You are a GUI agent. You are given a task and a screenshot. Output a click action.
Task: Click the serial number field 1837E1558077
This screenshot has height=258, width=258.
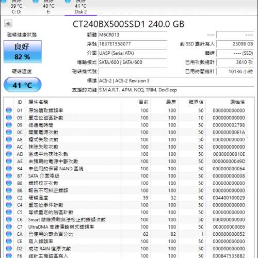[x=133, y=44]
